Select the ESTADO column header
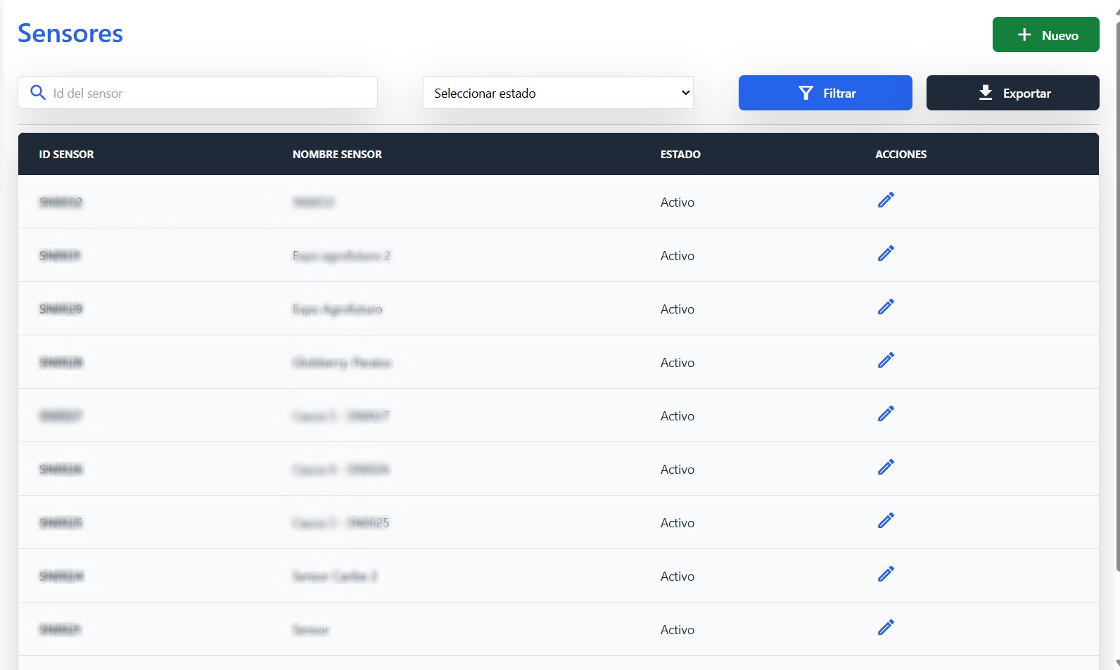1120x670 pixels. point(680,155)
